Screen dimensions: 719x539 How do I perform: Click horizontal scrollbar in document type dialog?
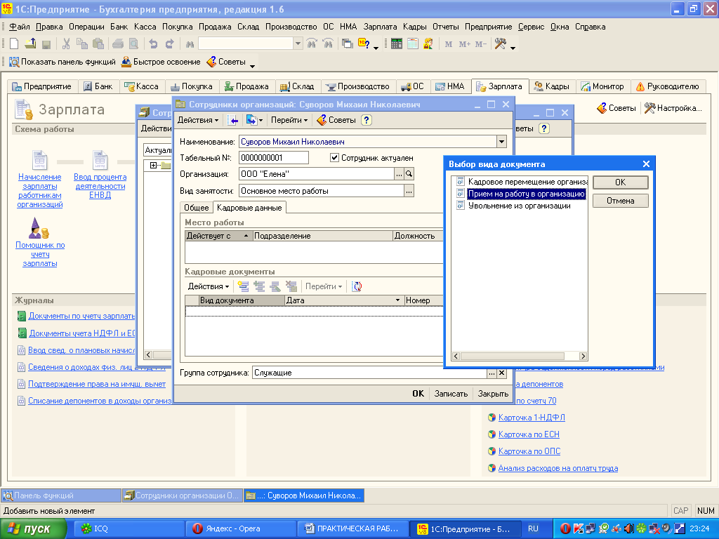(519, 356)
